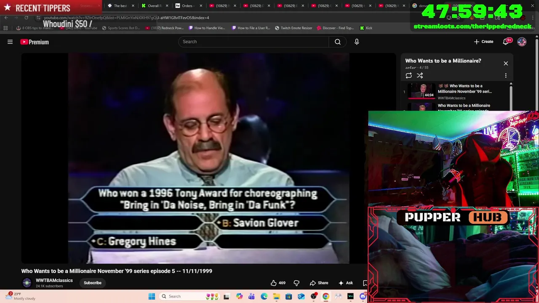Screen dimensions: 539x303
Task: Click the video player to pause
Action: [x=208, y=158]
